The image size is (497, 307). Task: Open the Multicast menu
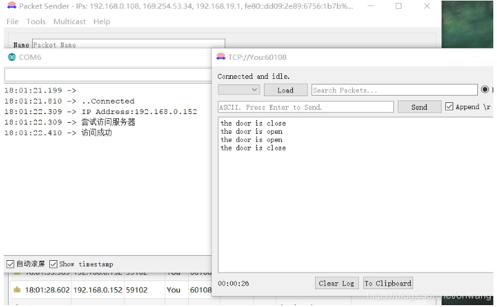pyautogui.click(x=70, y=22)
